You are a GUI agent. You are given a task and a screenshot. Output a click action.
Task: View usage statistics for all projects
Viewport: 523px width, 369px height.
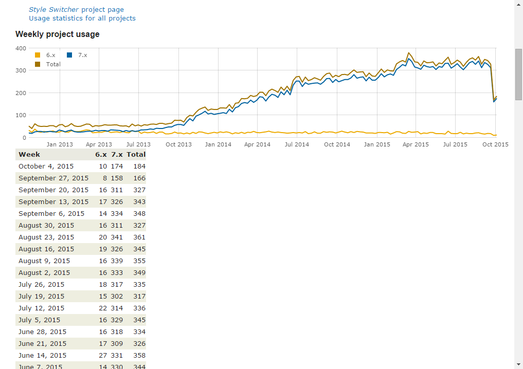pyautogui.click(x=82, y=18)
